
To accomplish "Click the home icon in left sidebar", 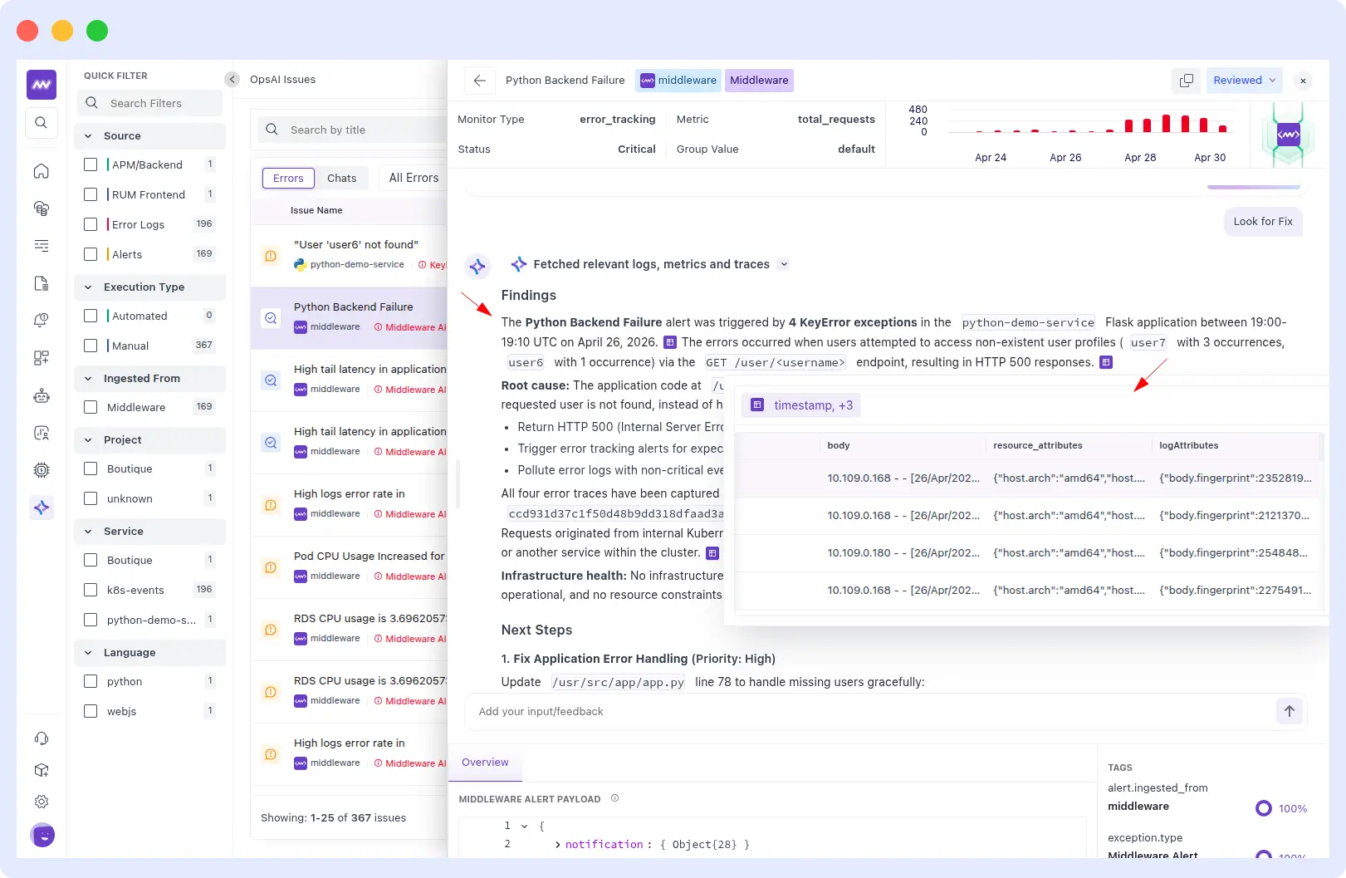I will [x=42, y=171].
